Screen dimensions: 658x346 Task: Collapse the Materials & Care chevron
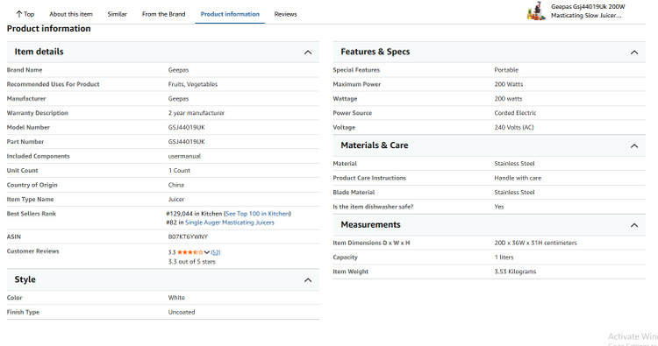pos(634,145)
